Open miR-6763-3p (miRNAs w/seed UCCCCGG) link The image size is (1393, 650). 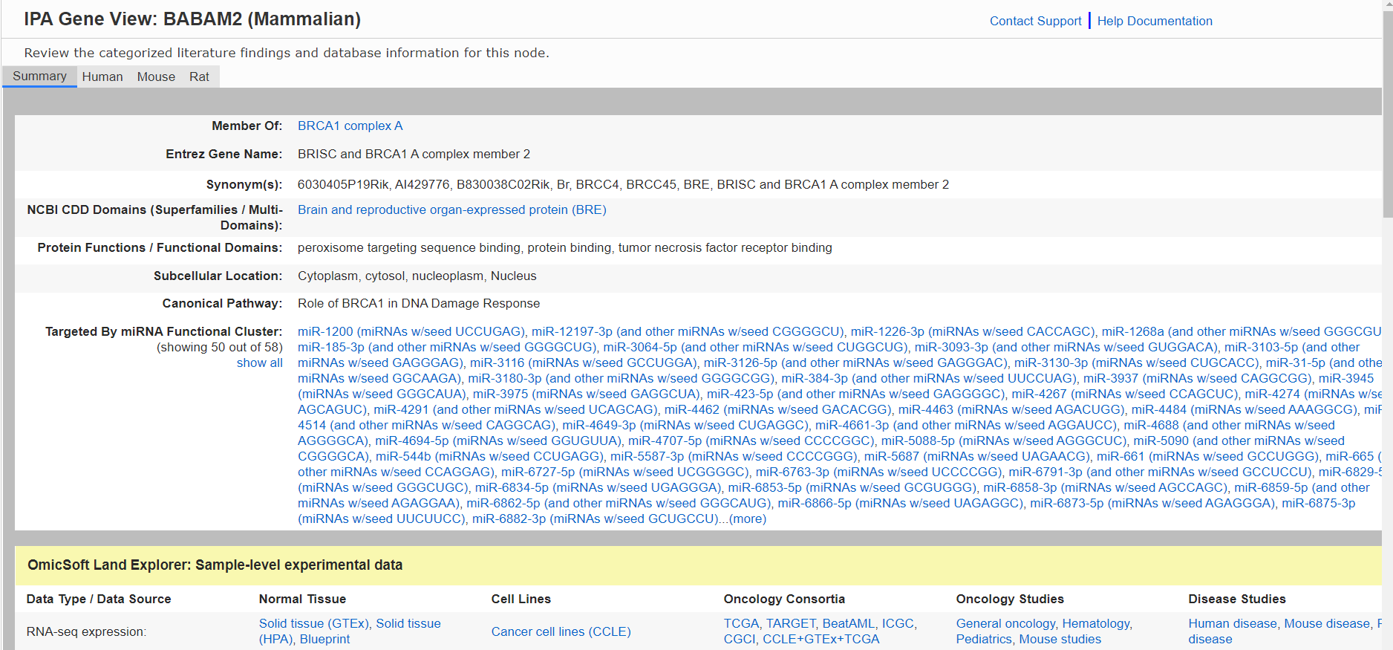(x=878, y=472)
